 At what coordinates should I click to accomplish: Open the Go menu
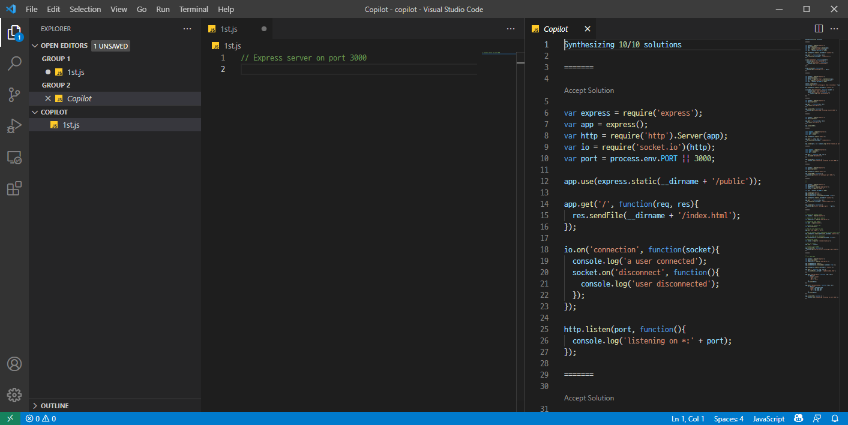142,9
